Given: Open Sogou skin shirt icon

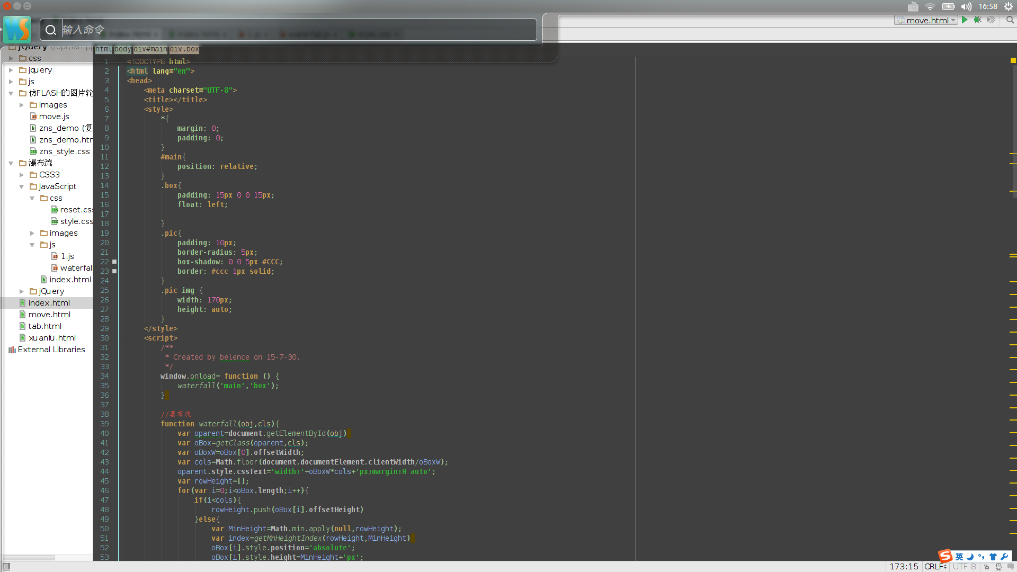Looking at the screenshot, I should click(993, 557).
